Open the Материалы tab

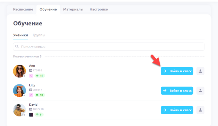(x=73, y=9)
